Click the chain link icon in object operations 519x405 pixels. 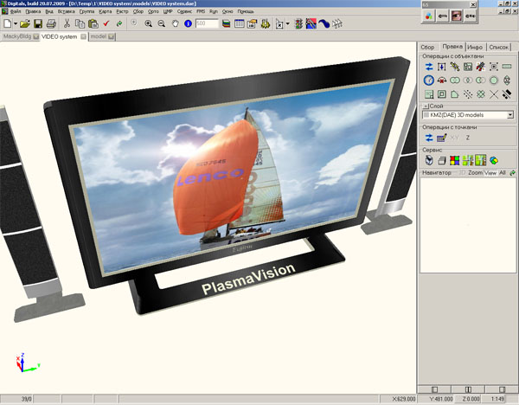tap(454, 67)
